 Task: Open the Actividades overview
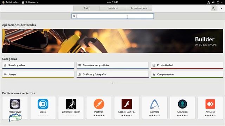pyautogui.click(x=10, y=2)
